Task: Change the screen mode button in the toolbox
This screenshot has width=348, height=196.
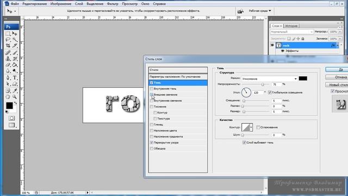Action: [12, 125]
